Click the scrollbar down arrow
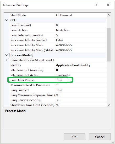Screen dimensions: 115x144 tap(109, 105)
